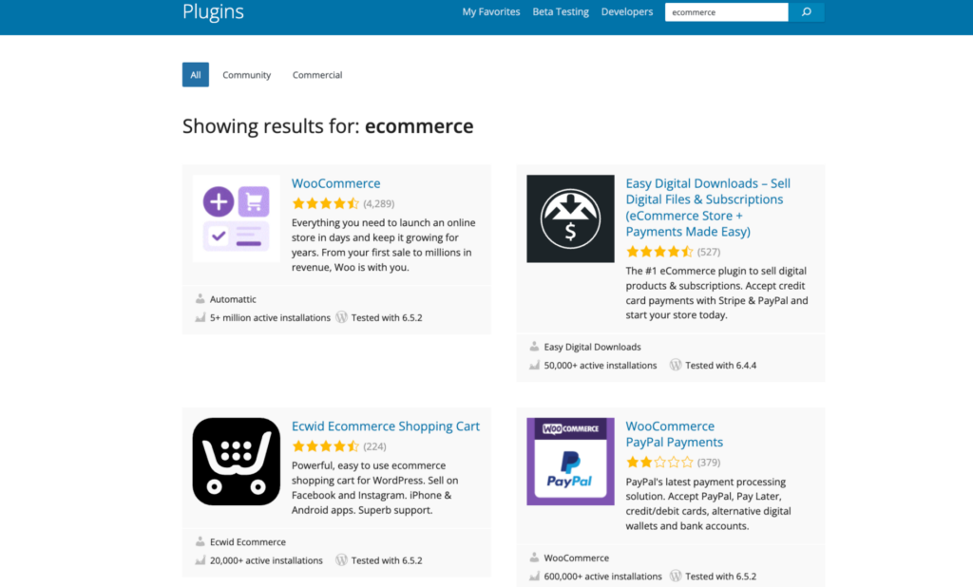
Task: Select the All filter tab
Action: 196,75
